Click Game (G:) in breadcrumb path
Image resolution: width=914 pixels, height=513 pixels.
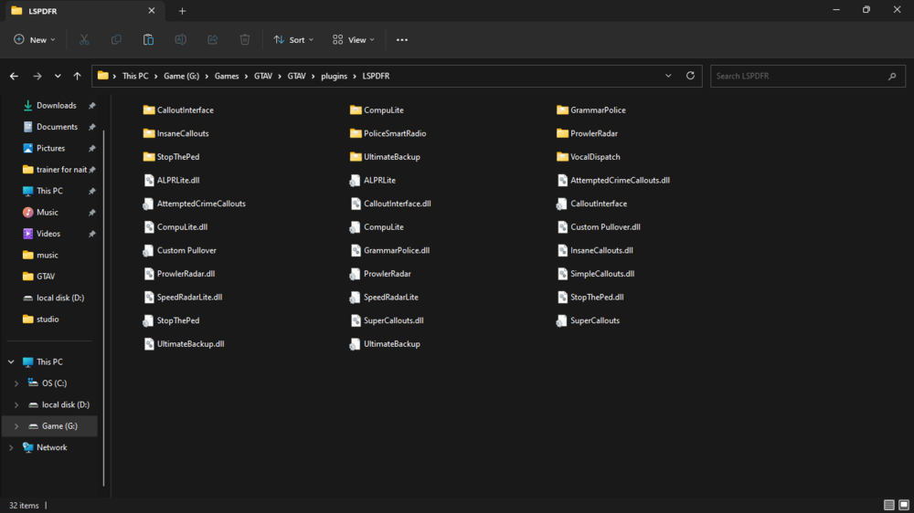coord(181,77)
